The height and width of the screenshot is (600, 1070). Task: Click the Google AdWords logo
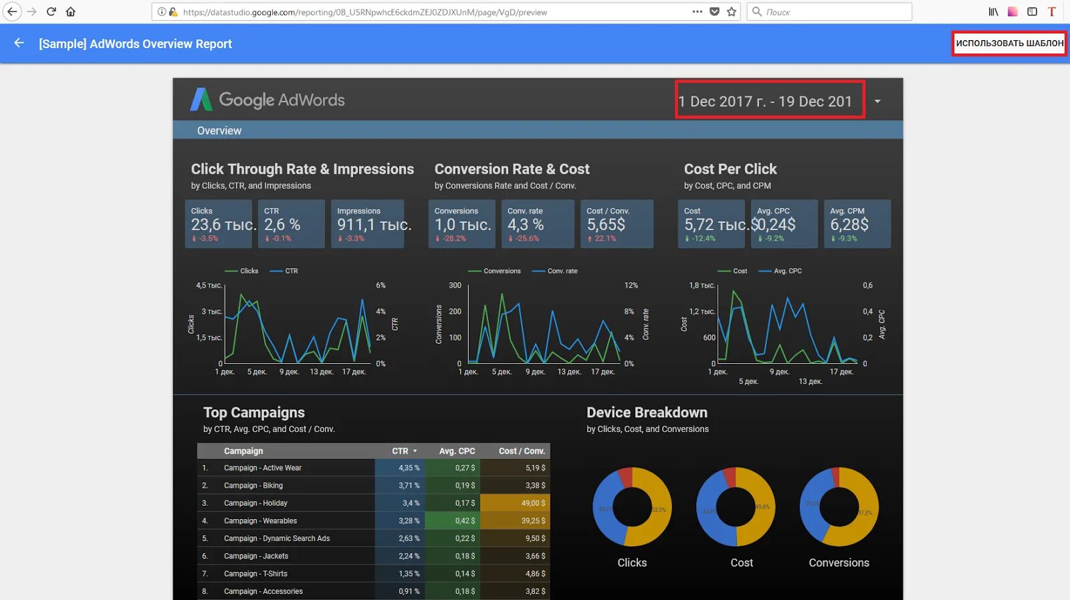tap(267, 100)
